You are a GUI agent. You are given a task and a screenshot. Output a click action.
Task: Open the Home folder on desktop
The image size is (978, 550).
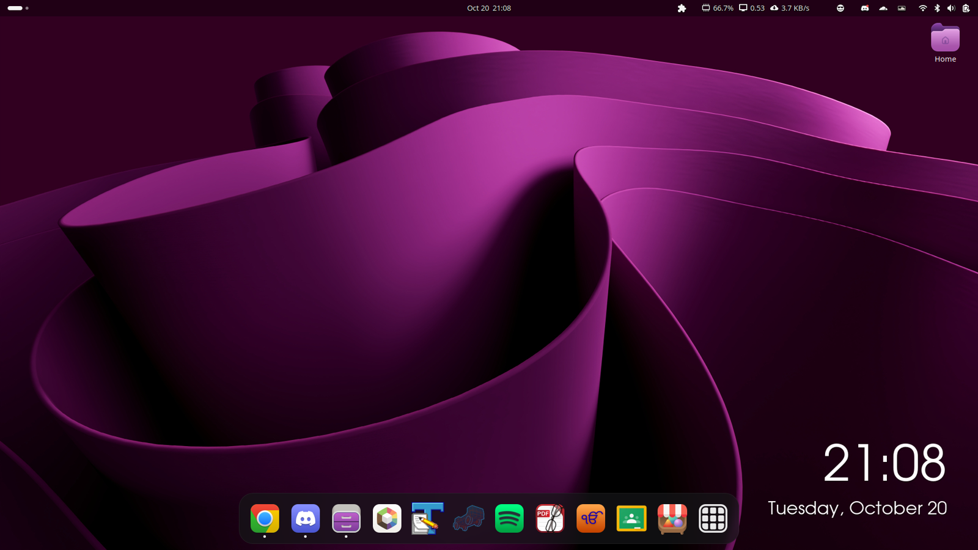[x=945, y=43]
